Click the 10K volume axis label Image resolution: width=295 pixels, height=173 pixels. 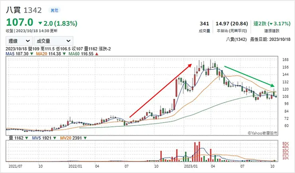(285, 158)
